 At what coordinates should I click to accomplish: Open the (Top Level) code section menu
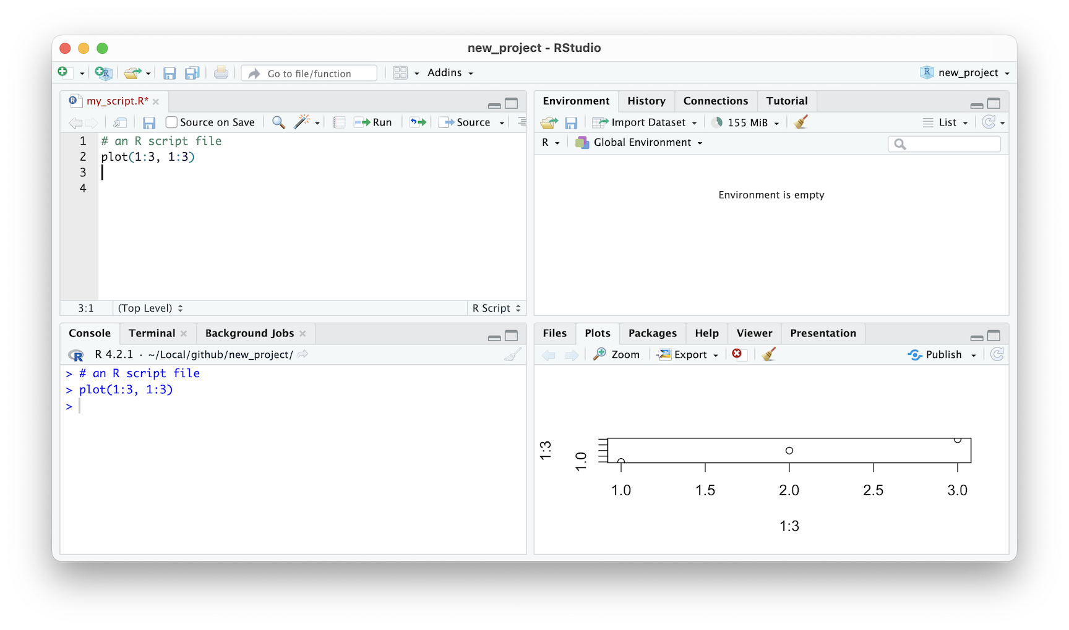point(150,308)
